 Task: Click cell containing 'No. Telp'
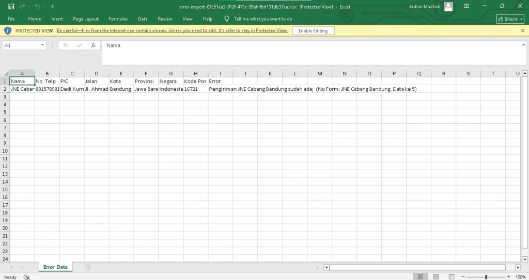[47, 81]
